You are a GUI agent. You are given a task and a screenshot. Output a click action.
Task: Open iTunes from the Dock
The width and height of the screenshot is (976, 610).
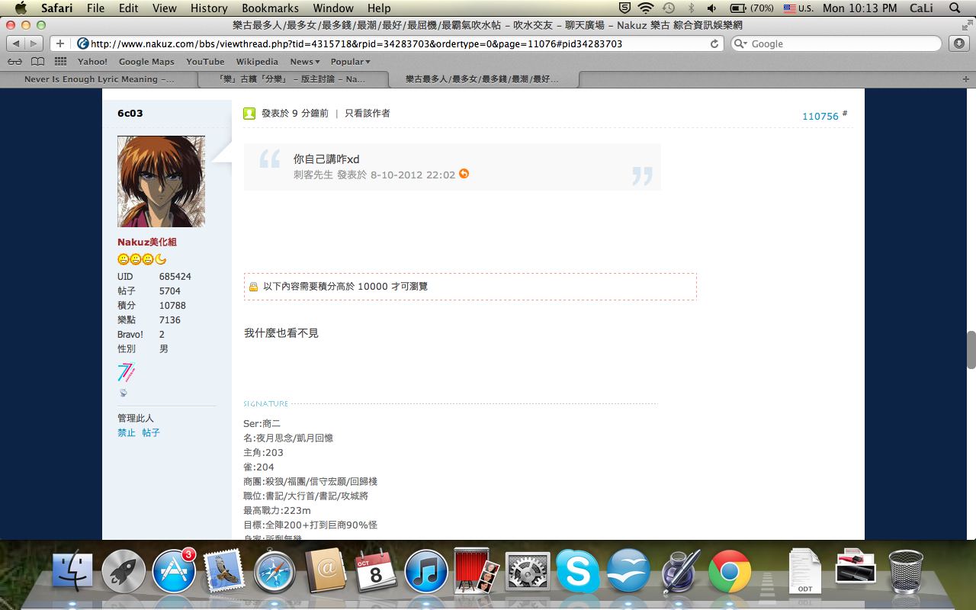(426, 572)
